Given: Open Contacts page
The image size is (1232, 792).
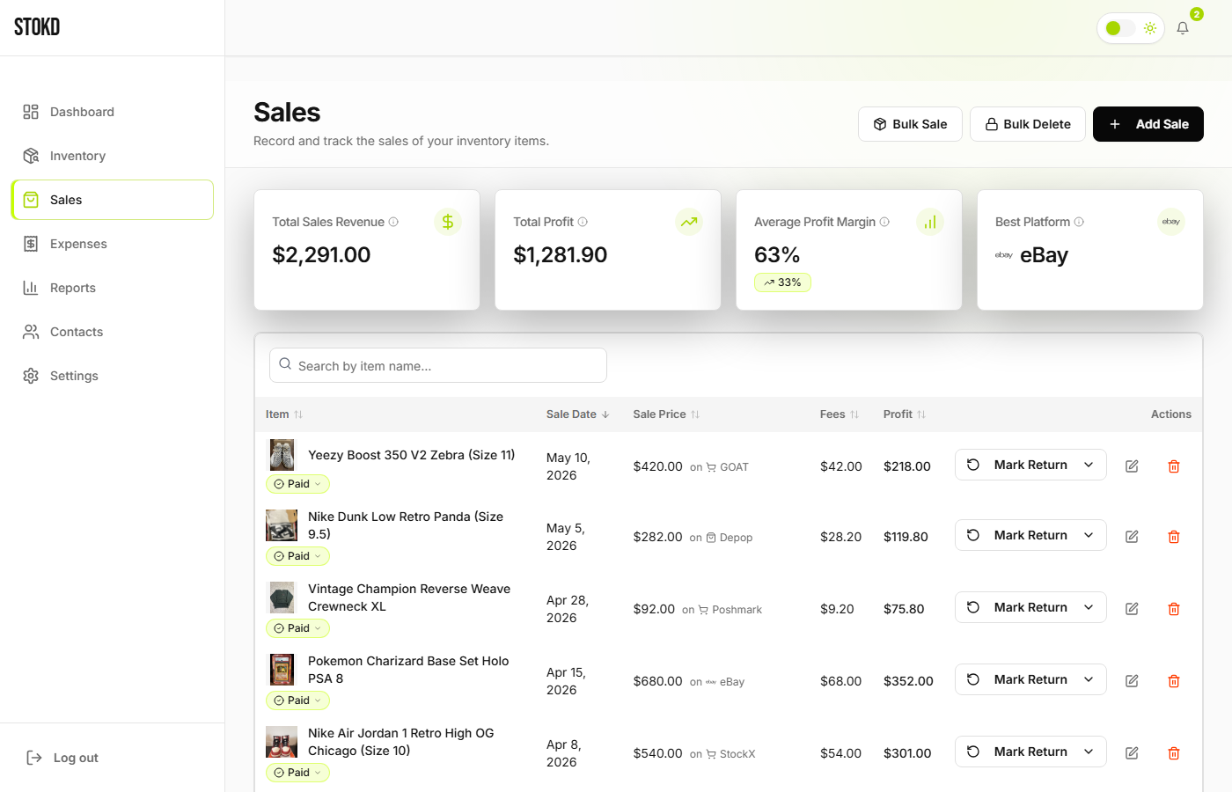Looking at the screenshot, I should tap(112, 332).
